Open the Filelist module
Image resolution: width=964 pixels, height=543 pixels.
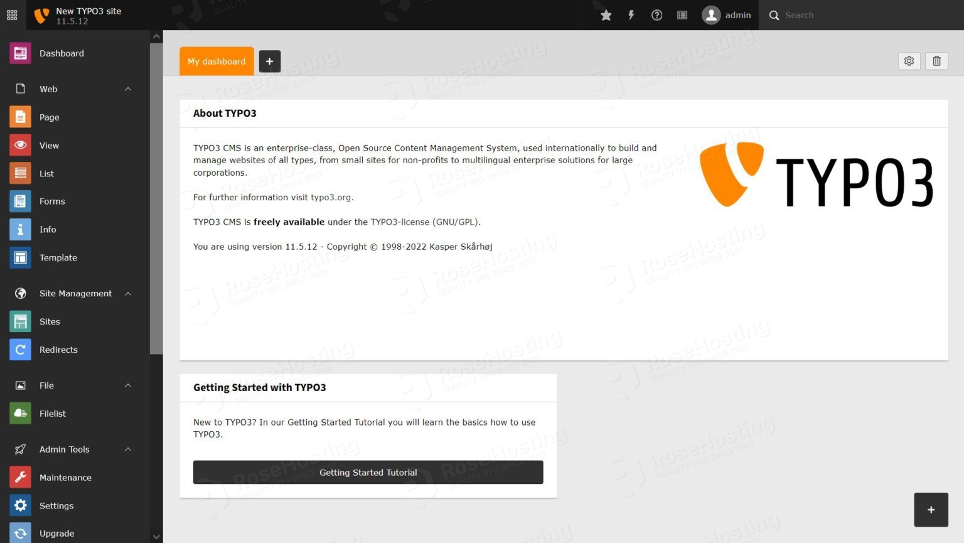52,413
